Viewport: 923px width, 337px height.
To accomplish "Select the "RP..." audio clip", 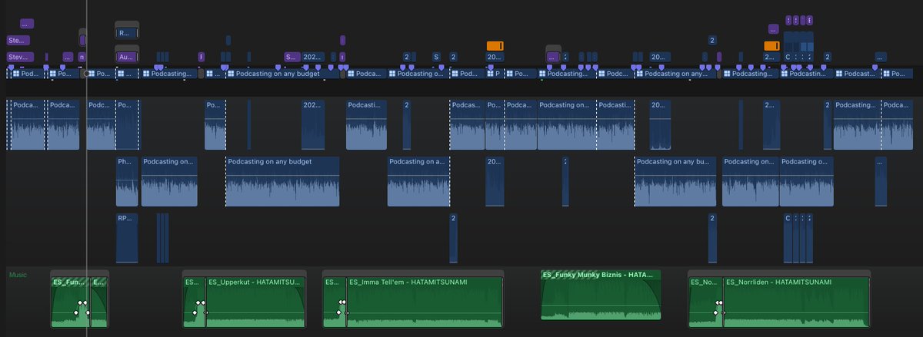I will click(x=127, y=238).
